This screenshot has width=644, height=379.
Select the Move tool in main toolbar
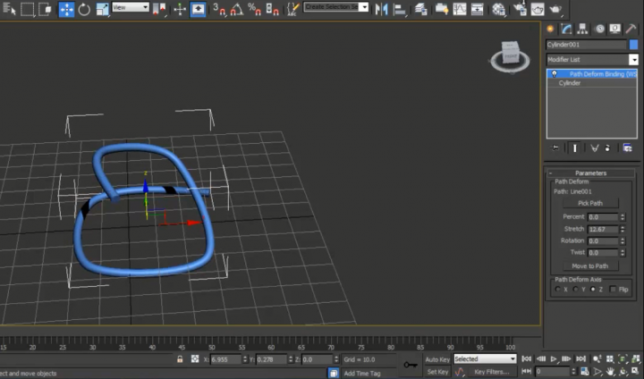tap(67, 10)
